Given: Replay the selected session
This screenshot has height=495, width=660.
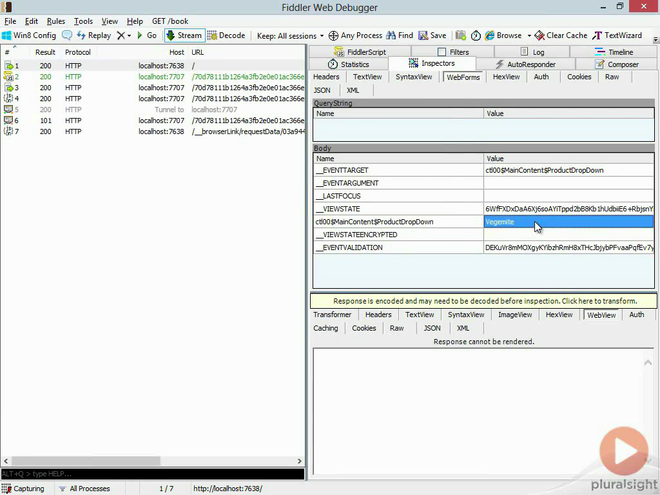Looking at the screenshot, I should (93, 35).
